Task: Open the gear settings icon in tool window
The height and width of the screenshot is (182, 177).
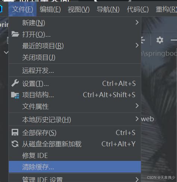Action: click(160, 40)
